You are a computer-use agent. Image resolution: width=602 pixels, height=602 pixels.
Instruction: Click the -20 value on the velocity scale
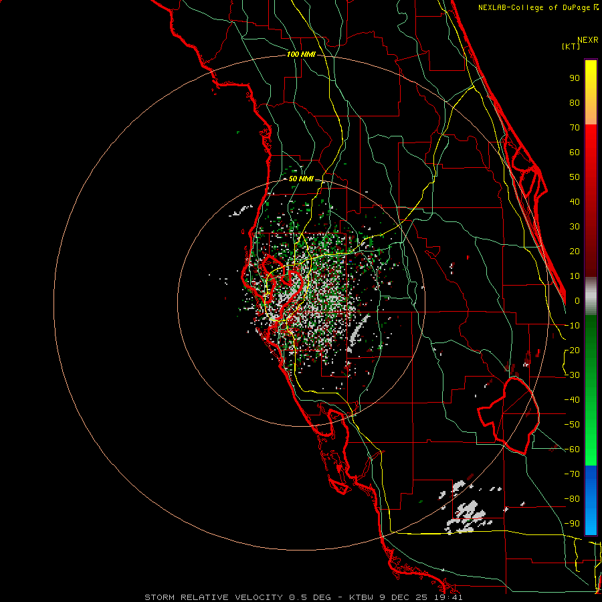572,350
